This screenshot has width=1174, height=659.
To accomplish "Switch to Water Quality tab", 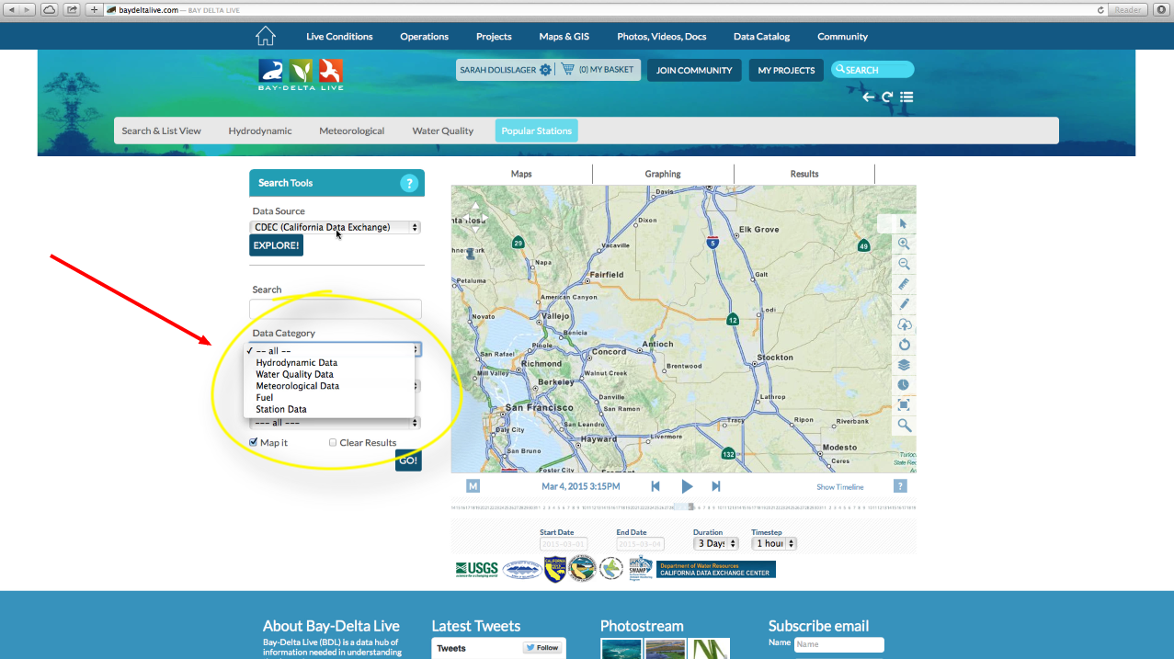I will pos(443,131).
